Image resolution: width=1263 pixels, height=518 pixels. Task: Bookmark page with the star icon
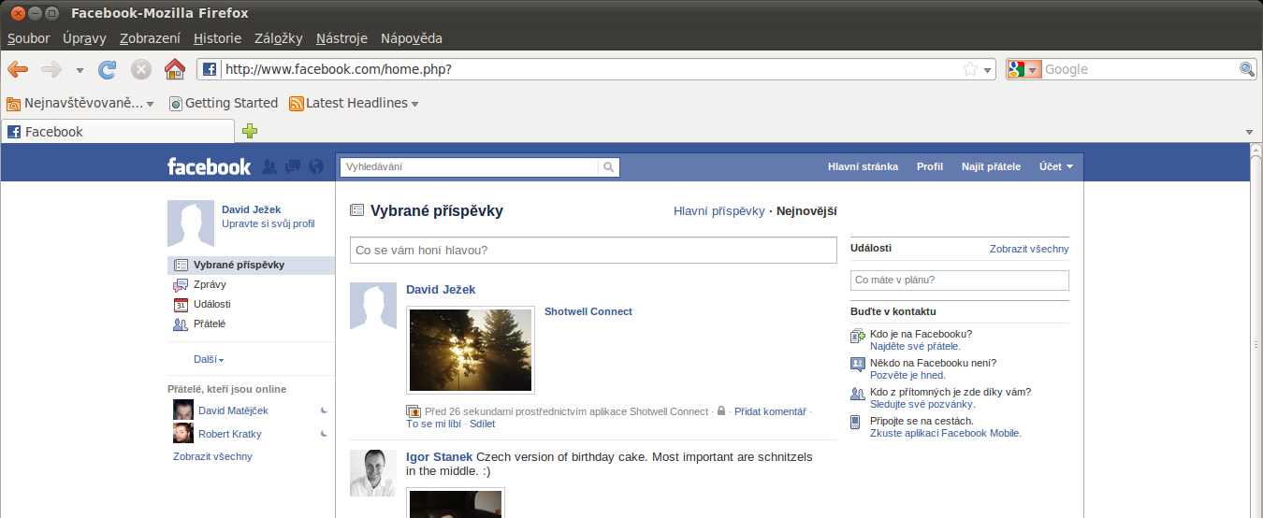pos(970,69)
